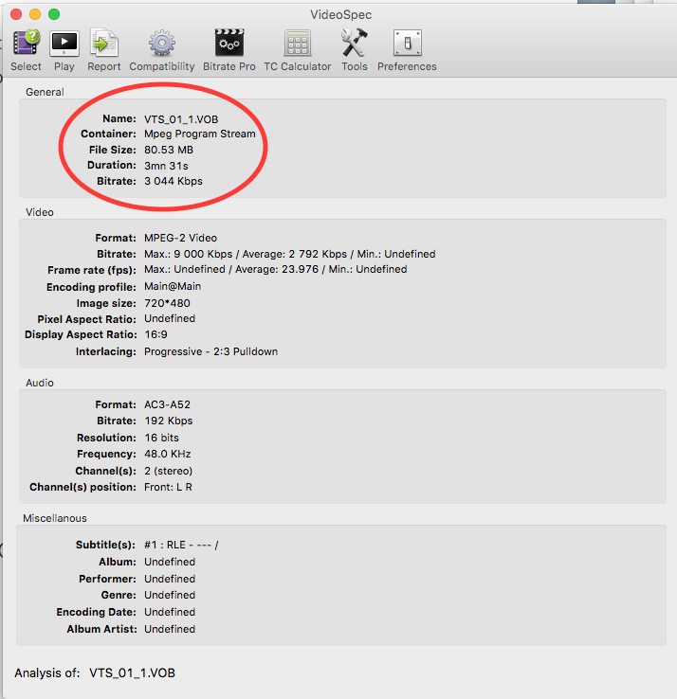The height and width of the screenshot is (699, 677).
Task: Launch Bitrate Pro clapperboard icon
Action: pos(229,44)
